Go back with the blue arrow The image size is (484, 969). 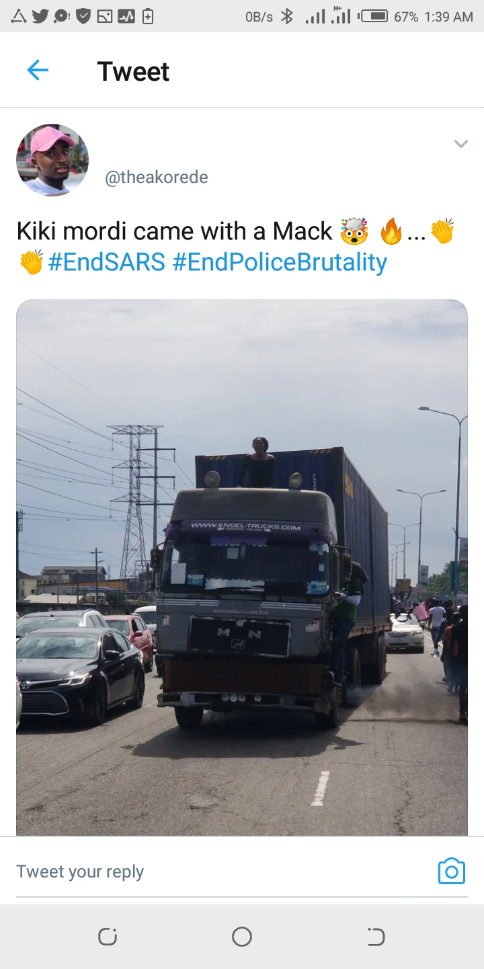tap(38, 70)
